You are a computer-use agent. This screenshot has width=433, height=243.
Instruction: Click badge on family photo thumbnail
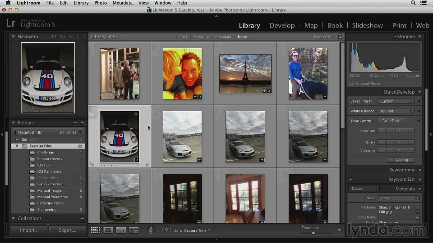[136, 97]
